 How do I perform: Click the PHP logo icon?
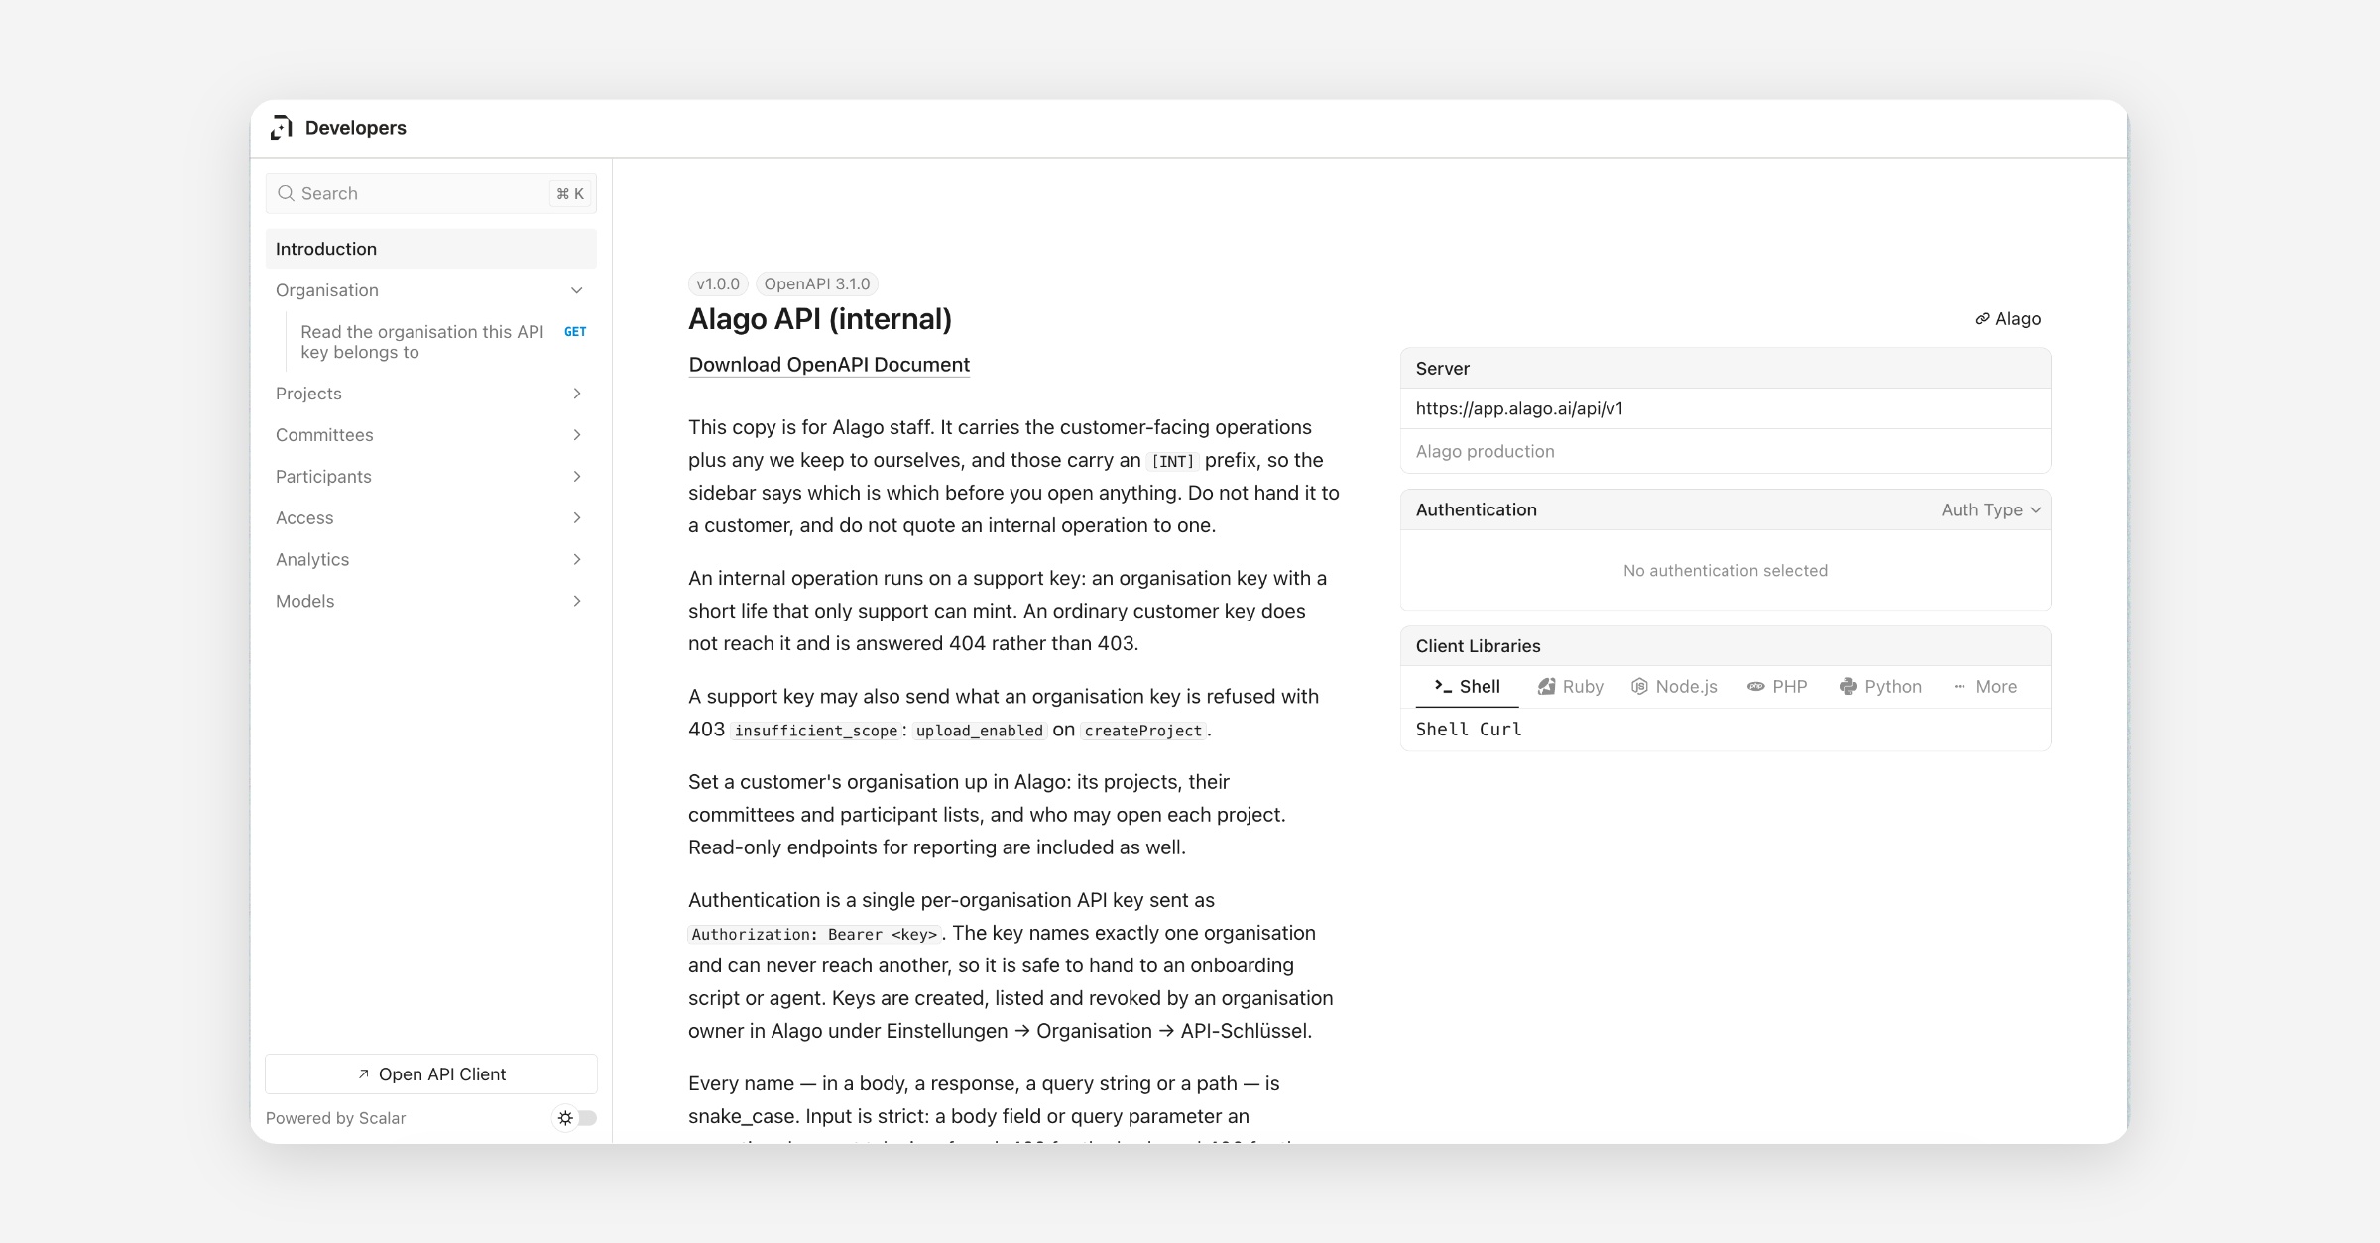point(1755,687)
